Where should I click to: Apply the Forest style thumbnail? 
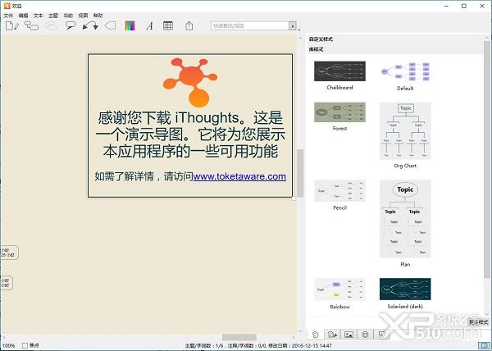tap(339, 112)
